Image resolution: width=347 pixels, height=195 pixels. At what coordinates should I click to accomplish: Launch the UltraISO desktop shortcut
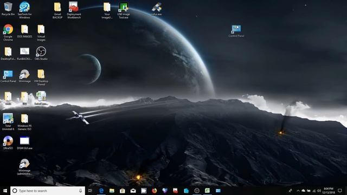point(8,142)
